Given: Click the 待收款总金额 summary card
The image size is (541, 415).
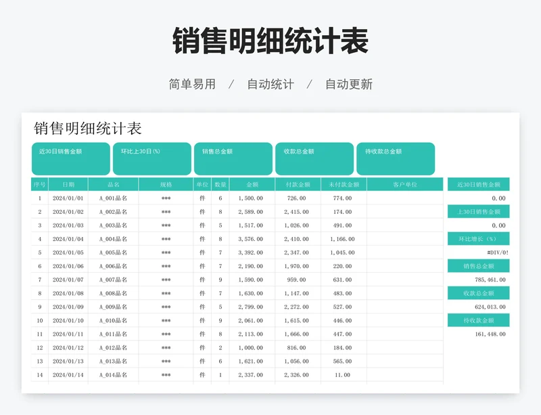Looking at the screenshot, I should point(396,159).
